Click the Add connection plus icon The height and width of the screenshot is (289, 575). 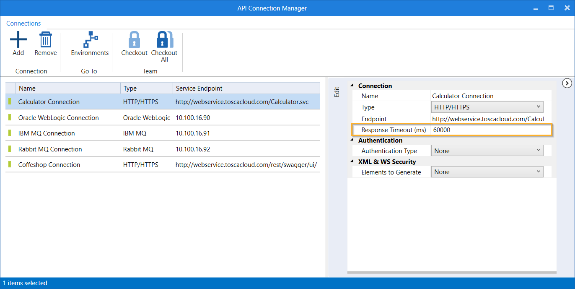(x=18, y=40)
